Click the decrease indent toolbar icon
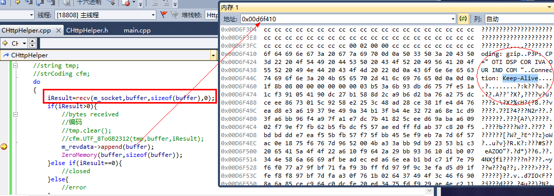Screen dimensions: 554x196 155,3
